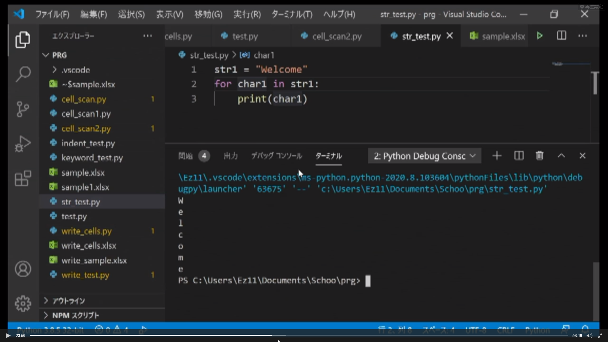Open the 編集(E) menu
Viewport: 608px width, 342px height.
[94, 14]
